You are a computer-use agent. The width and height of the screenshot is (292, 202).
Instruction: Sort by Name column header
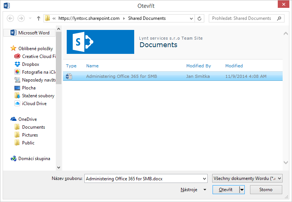[x=92, y=66]
